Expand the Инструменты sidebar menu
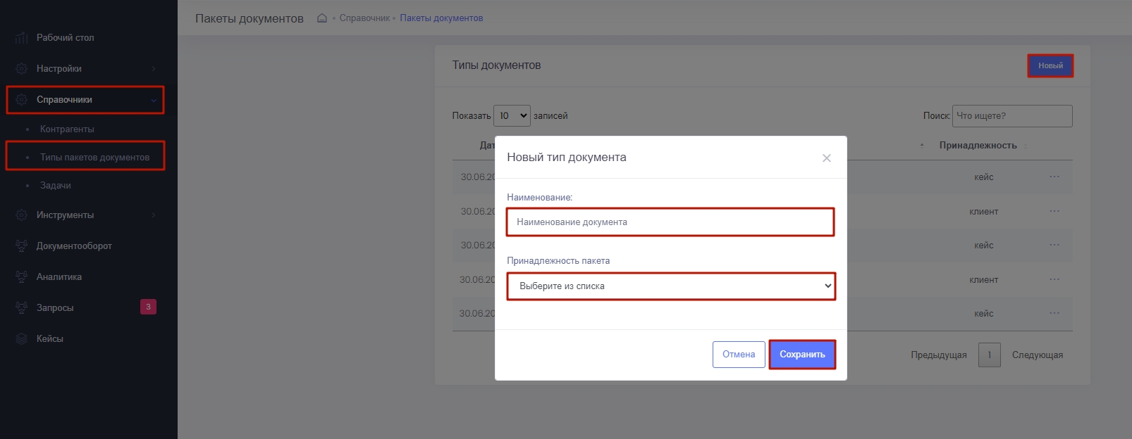This screenshot has width=1132, height=439. pyautogui.click(x=85, y=215)
